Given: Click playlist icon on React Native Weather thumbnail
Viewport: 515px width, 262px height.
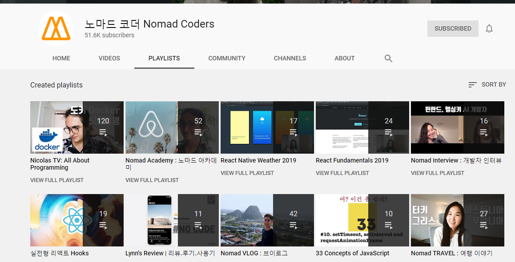Looking at the screenshot, I should 293,132.
